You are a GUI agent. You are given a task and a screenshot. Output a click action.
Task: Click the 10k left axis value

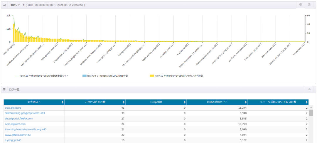9,29
